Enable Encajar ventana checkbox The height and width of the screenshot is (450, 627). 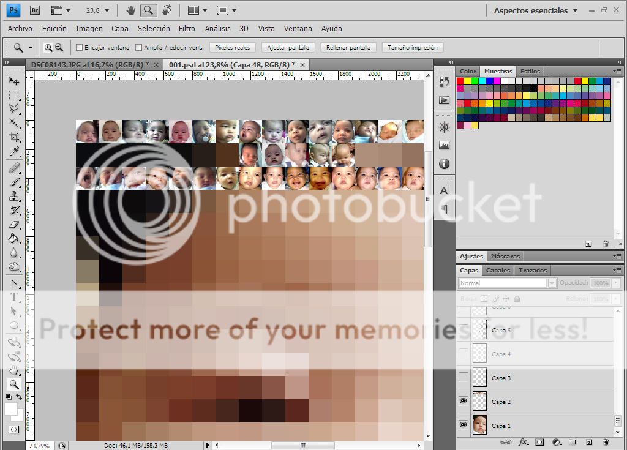point(79,48)
